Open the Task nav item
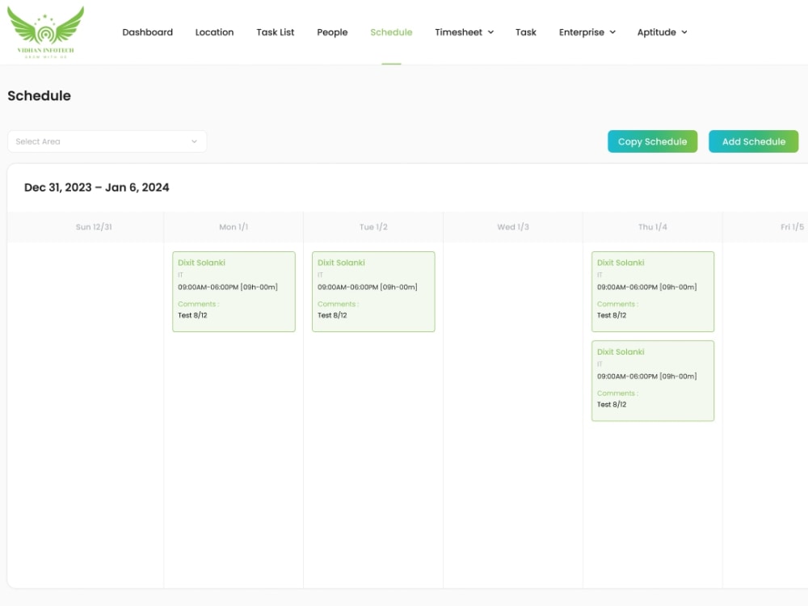808x606 pixels. tap(526, 32)
